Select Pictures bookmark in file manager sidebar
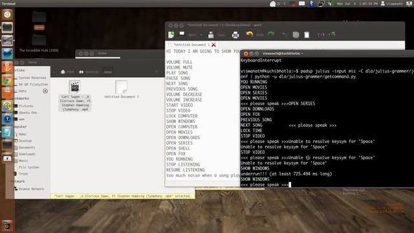Image resolution: width=414 pixels, height=233 pixels. [26, 106]
